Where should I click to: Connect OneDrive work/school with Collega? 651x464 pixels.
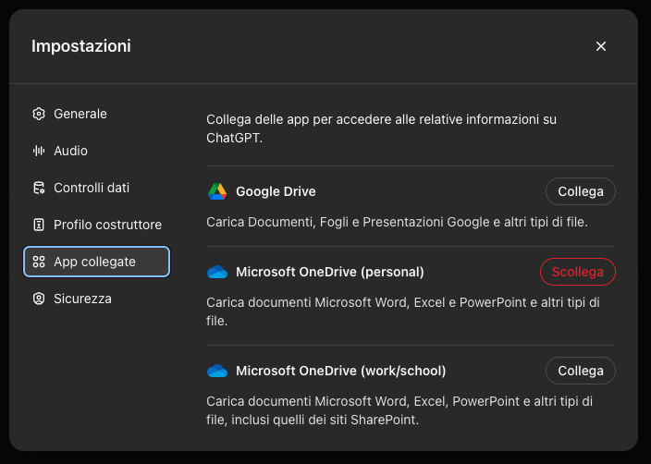[x=581, y=371]
